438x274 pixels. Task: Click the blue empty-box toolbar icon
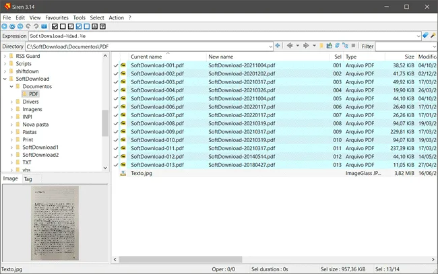click(x=87, y=26)
